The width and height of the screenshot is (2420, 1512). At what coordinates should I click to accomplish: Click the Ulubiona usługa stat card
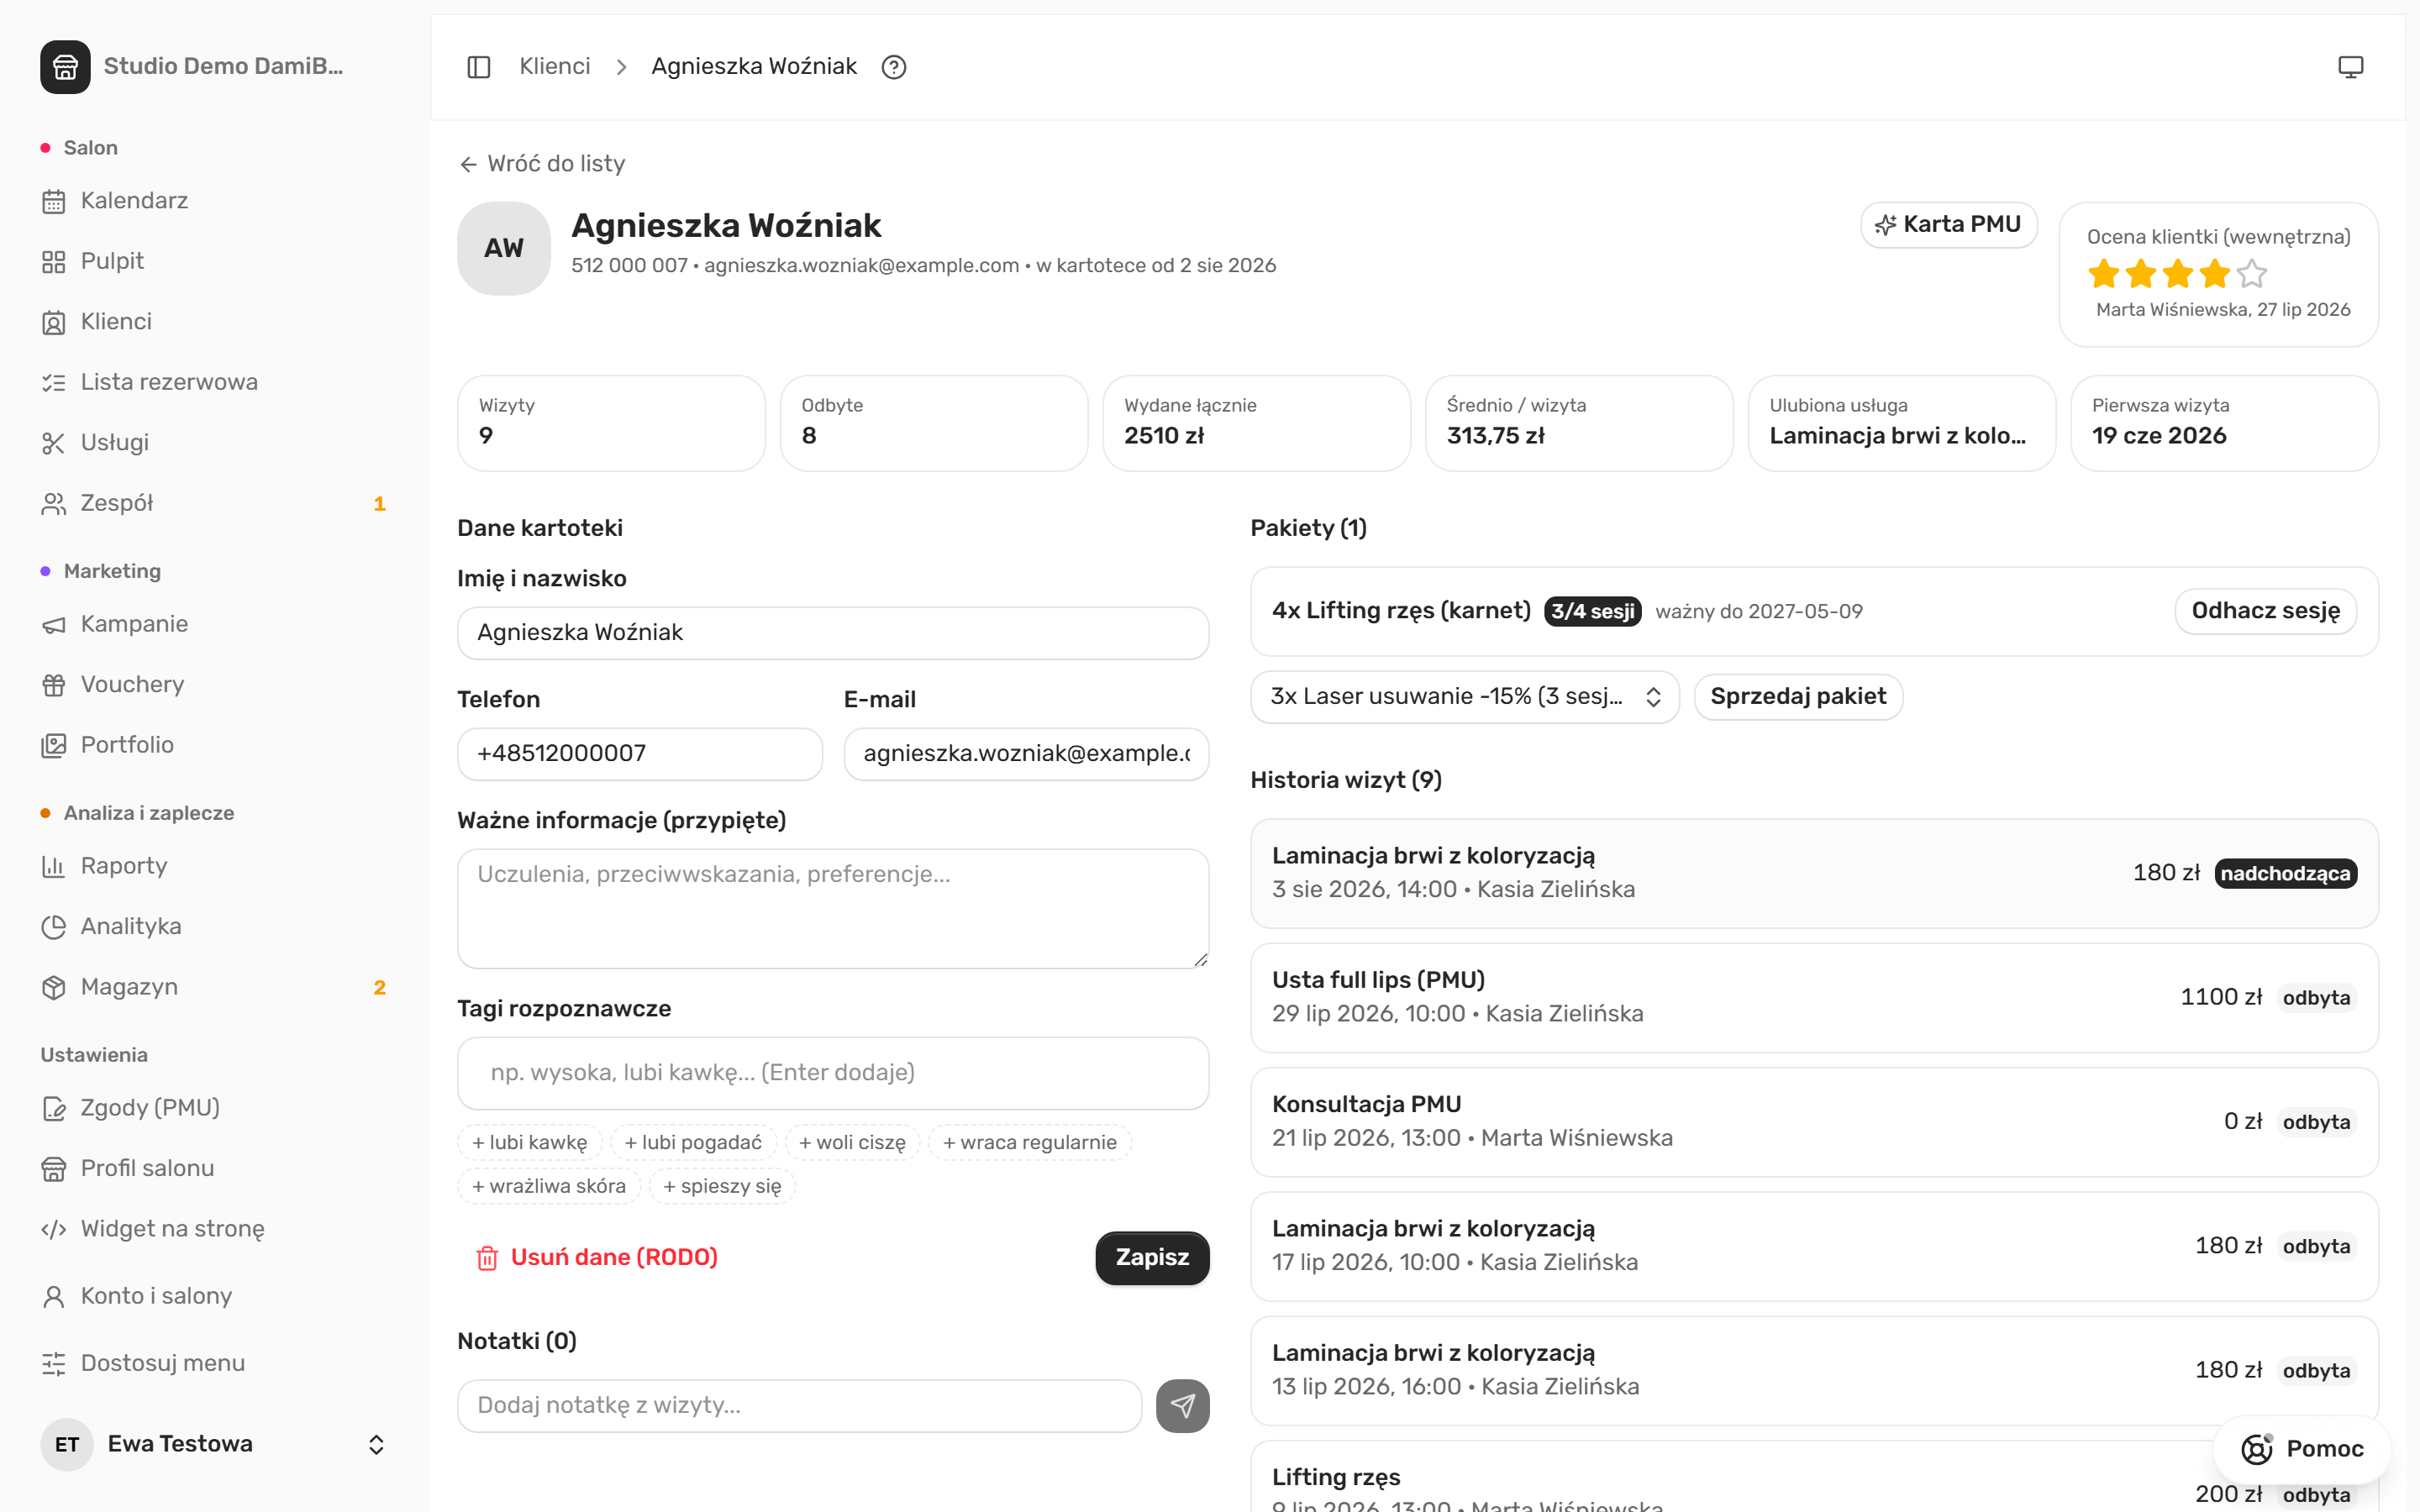1901,423
